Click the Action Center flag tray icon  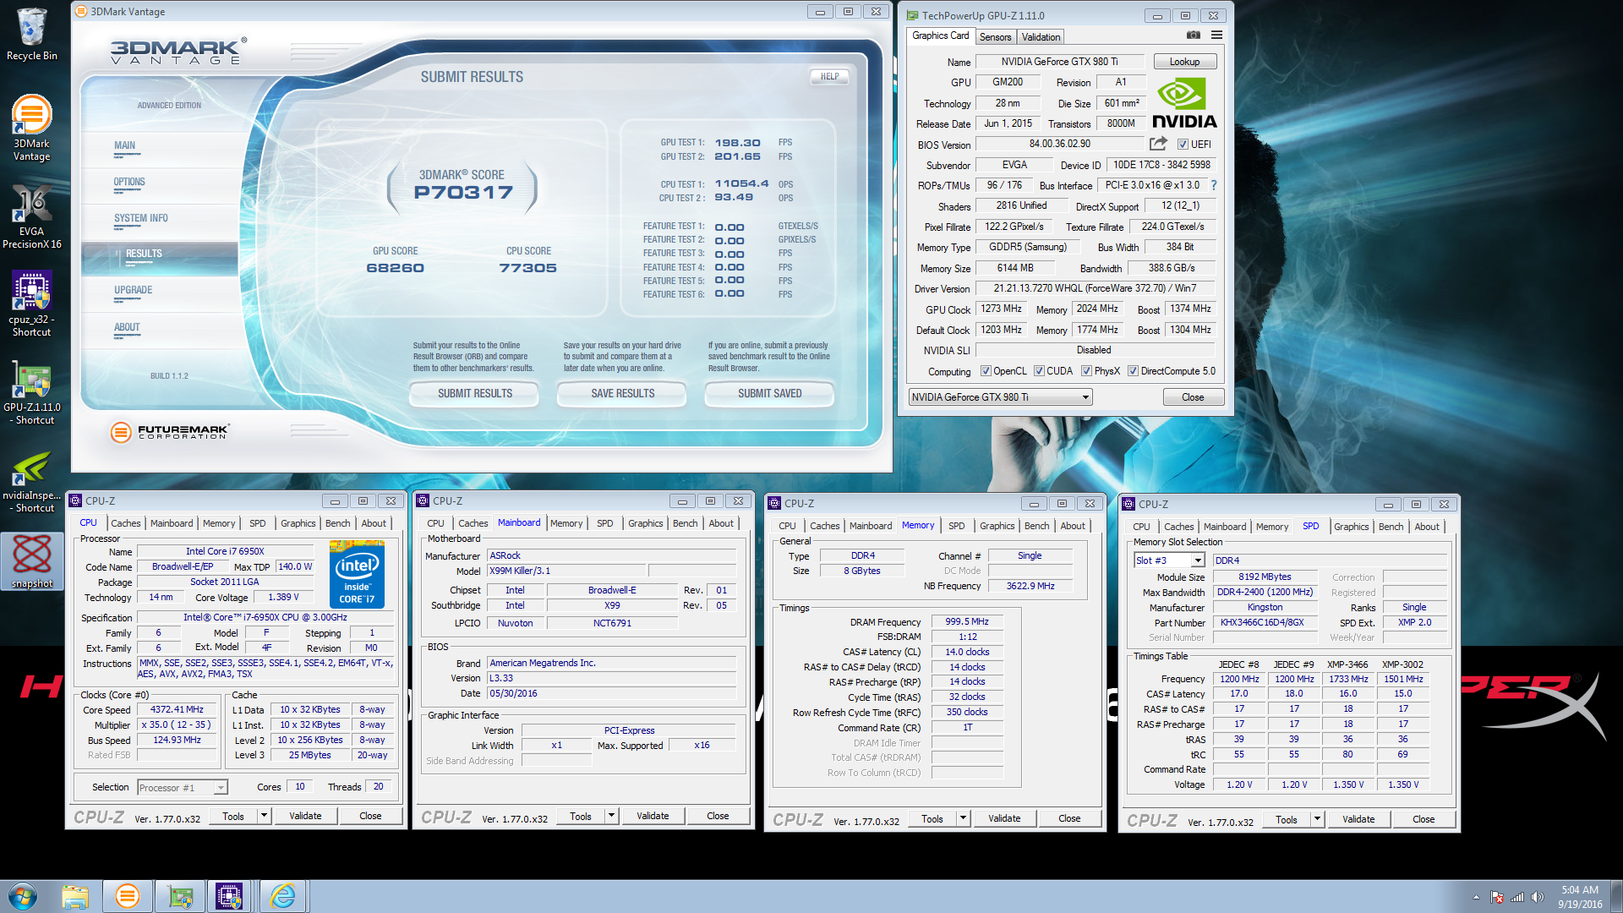pos(1497,897)
